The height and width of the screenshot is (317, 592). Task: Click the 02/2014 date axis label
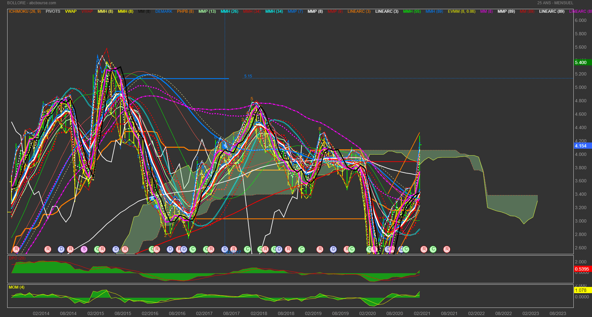tap(41, 313)
